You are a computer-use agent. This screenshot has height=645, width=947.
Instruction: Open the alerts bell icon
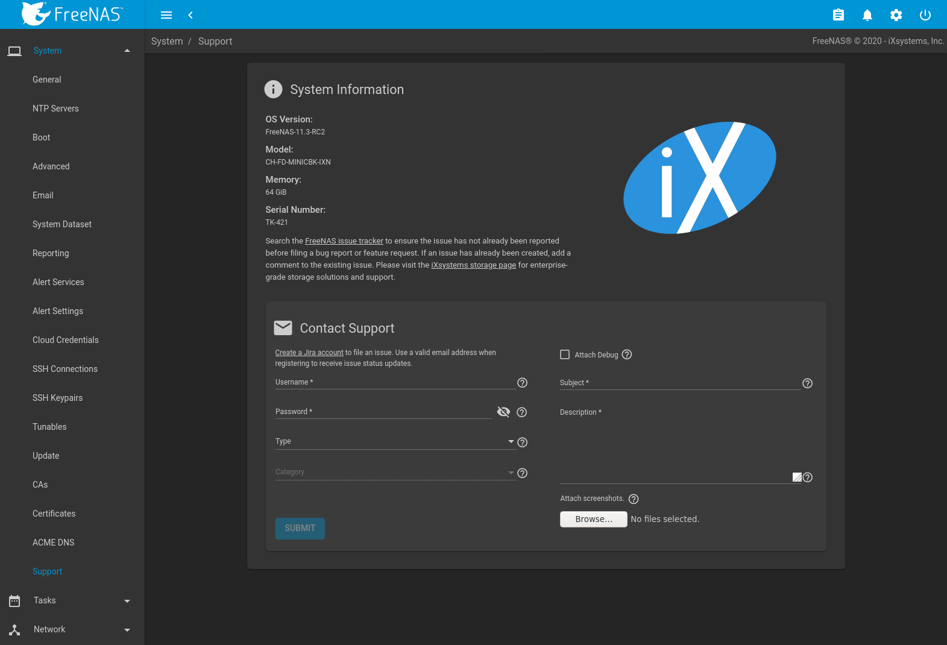tap(867, 15)
